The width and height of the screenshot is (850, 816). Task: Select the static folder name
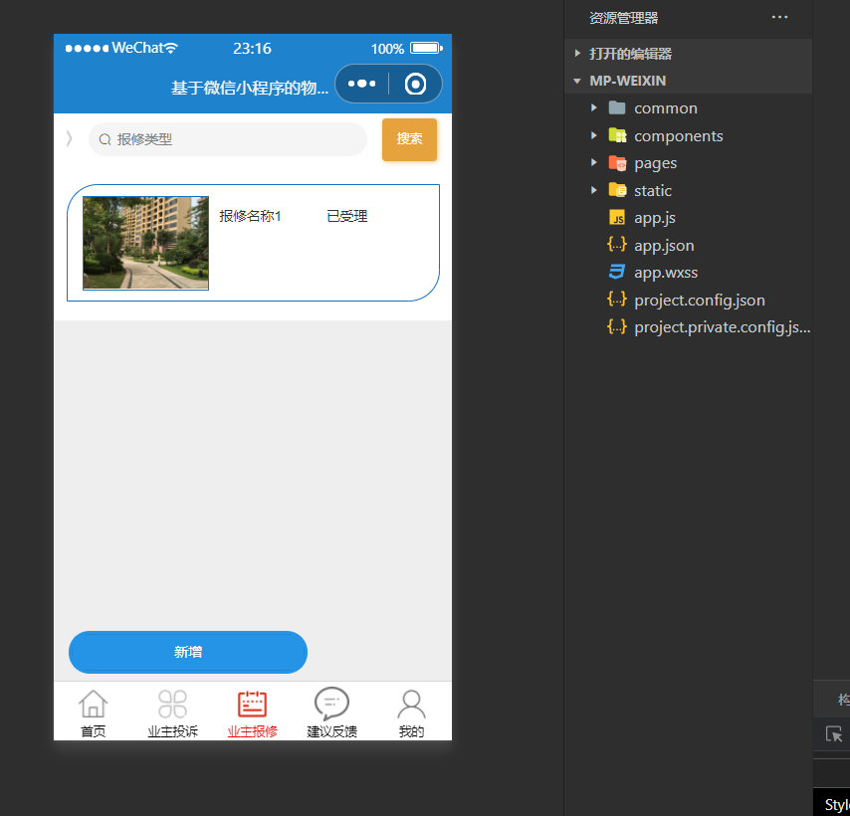point(653,191)
